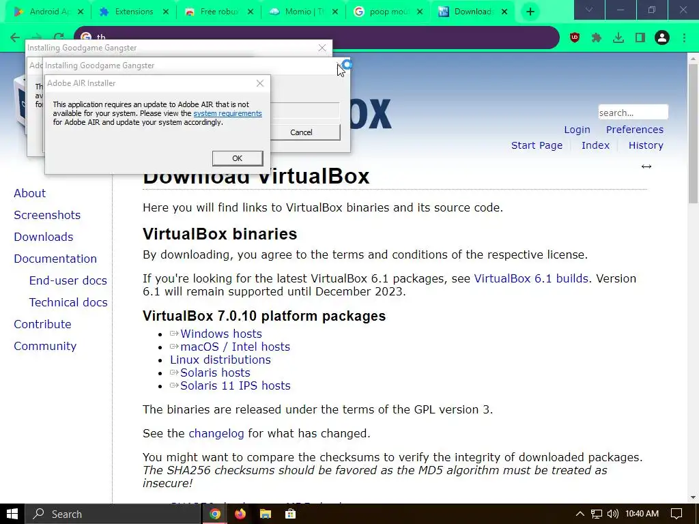Open the uBlock Origin extension icon
Screen dimensions: 699x524
[575, 38]
